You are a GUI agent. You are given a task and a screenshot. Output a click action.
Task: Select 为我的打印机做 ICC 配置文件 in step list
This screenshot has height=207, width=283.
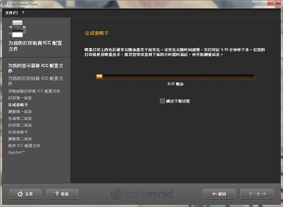pos(35,81)
